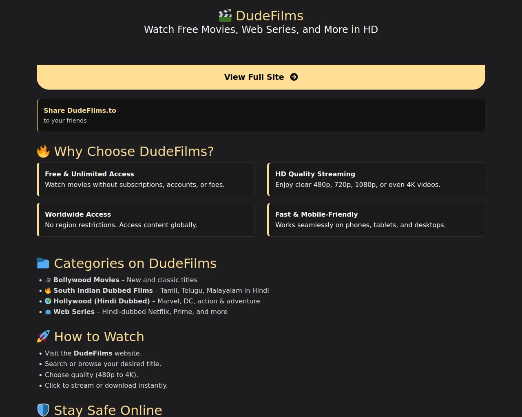The image size is (522, 417).
Task: Open the Share DudeFilms.to card
Action: coord(261,115)
